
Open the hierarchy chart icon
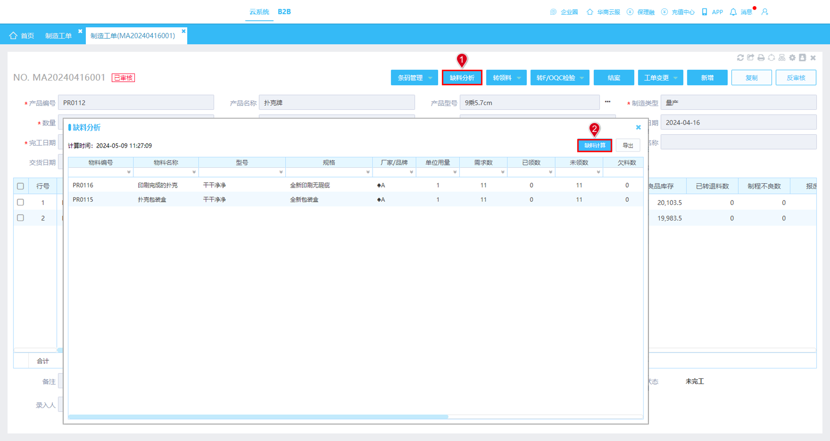point(782,58)
